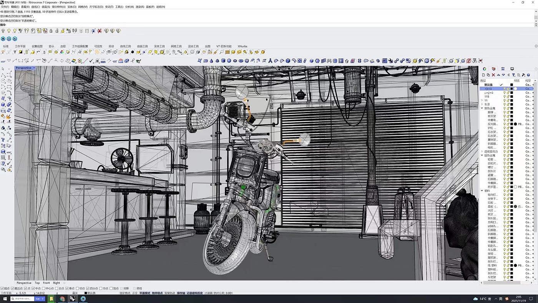The height and width of the screenshot is (303, 538).
Task: Expand the 透明亚克力 layer group
Action: pyautogui.click(x=482, y=151)
